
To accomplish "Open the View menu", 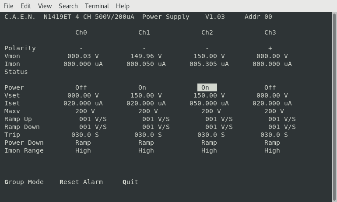I will 45,6.
